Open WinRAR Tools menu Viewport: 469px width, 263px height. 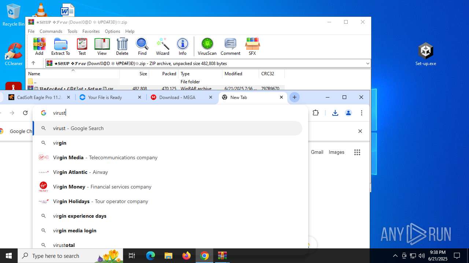tap(72, 31)
